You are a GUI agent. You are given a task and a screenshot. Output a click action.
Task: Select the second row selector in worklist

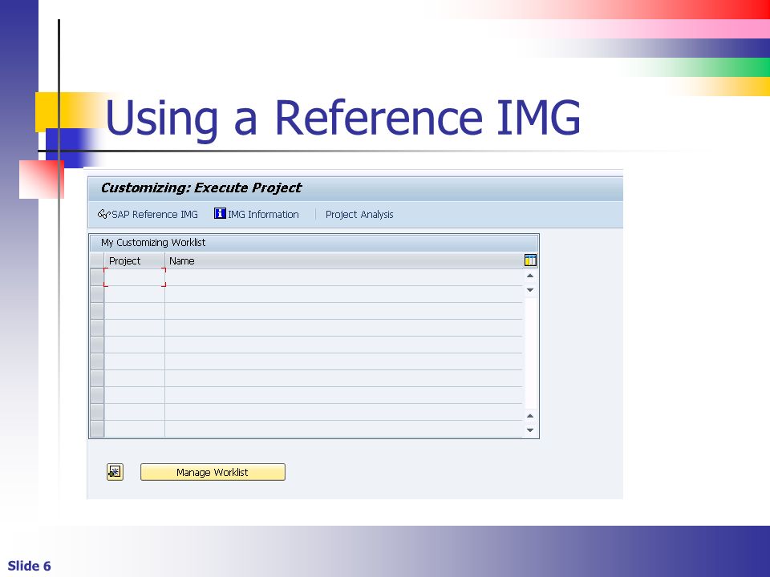pos(97,294)
